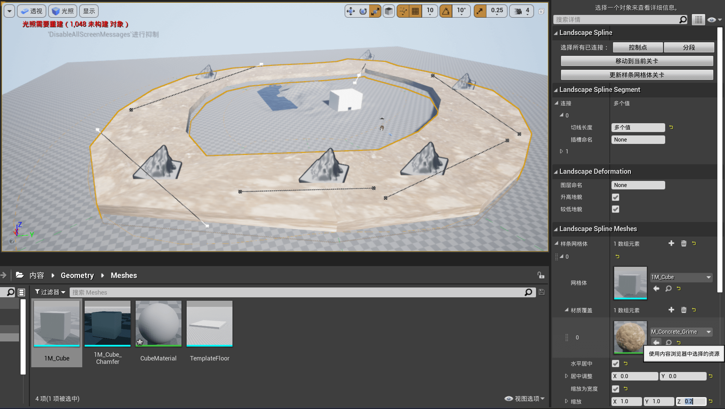
Task: Navigate to Geometry folder in breadcrumb
Action: click(77, 275)
